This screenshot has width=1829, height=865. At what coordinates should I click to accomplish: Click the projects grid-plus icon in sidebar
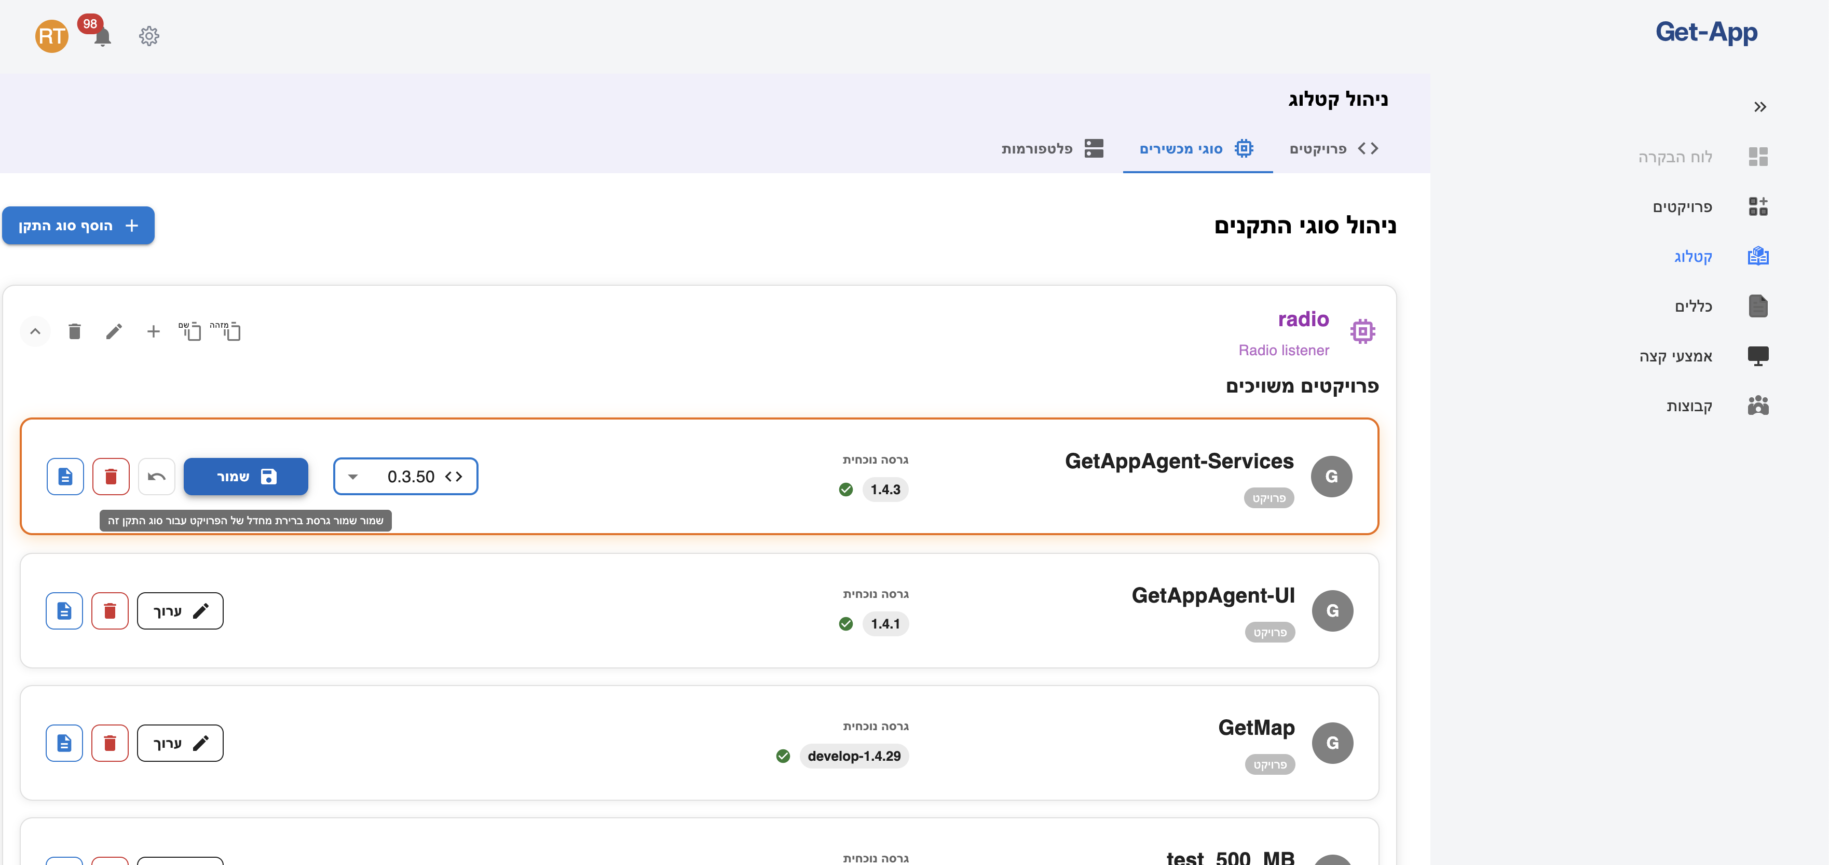(1758, 206)
